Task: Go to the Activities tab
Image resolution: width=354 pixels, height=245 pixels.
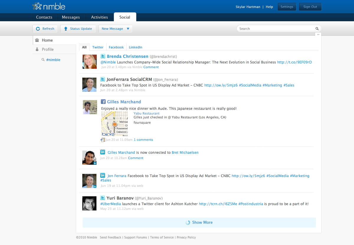Action: pos(99,17)
